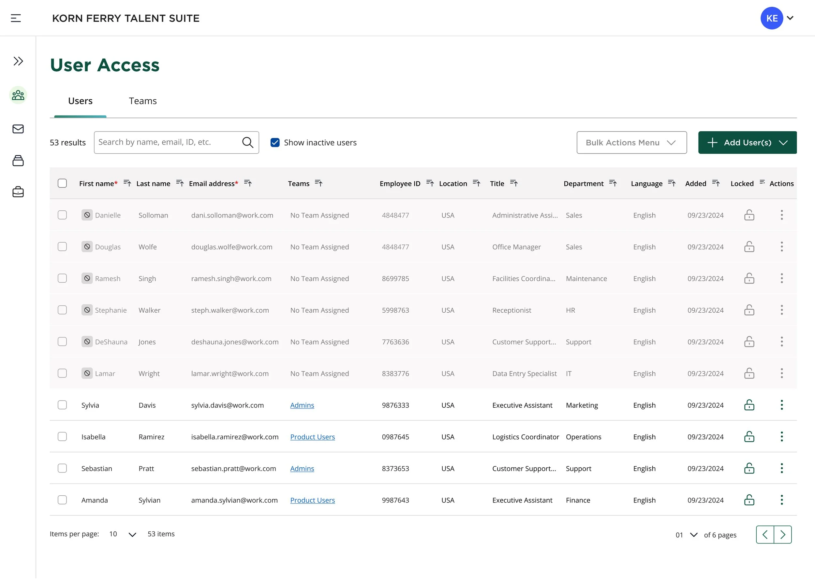The image size is (815, 579).
Task: Expand the items per page dropdown
Action: click(132, 534)
